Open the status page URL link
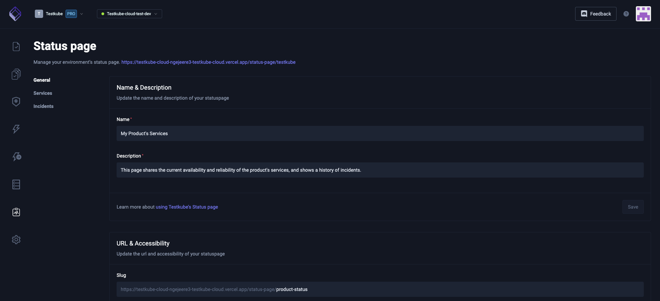Image resolution: width=660 pixels, height=301 pixels. click(x=208, y=62)
